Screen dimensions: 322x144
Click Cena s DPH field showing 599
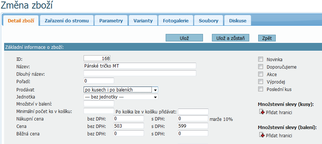pyautogui.click(x=193, y=126)
